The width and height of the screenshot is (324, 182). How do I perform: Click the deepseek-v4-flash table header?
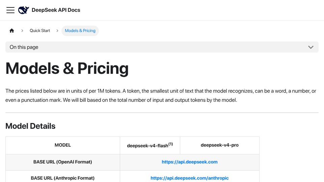pos(150,146)
